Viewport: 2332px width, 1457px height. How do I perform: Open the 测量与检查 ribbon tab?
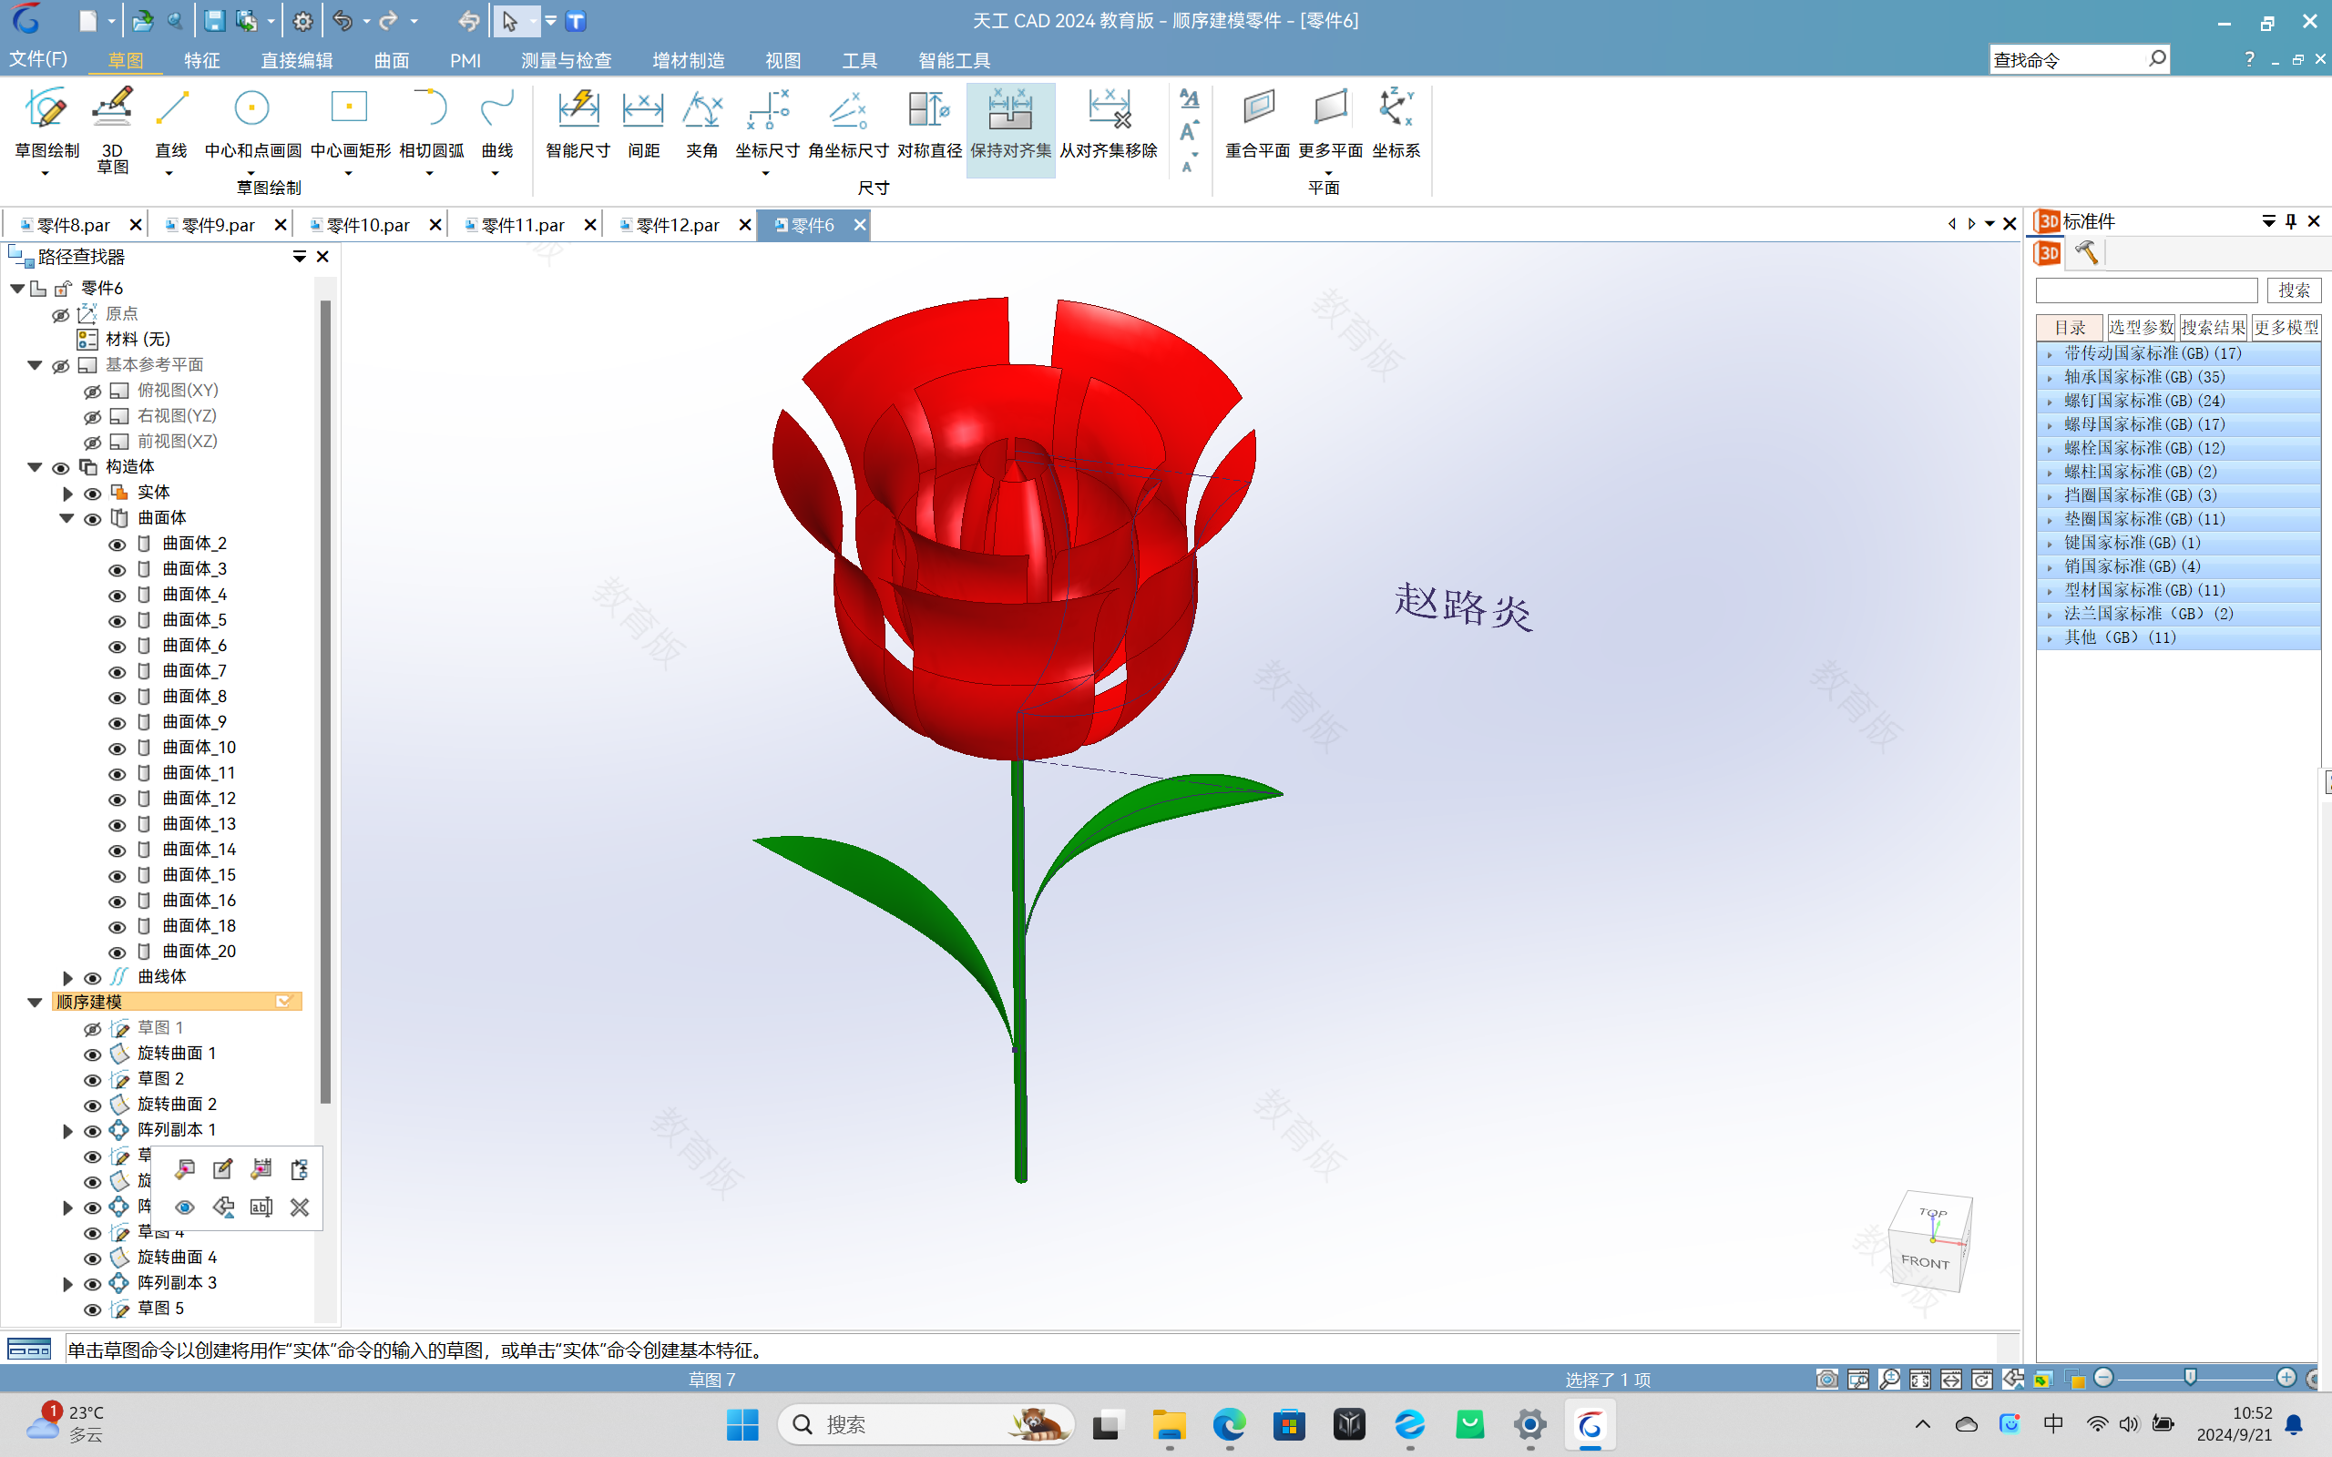(566, 60)
